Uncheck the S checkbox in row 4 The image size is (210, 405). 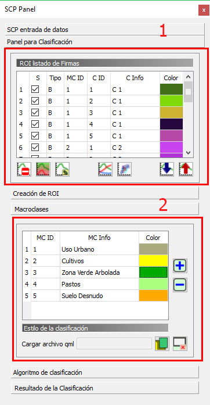point(35,124)
